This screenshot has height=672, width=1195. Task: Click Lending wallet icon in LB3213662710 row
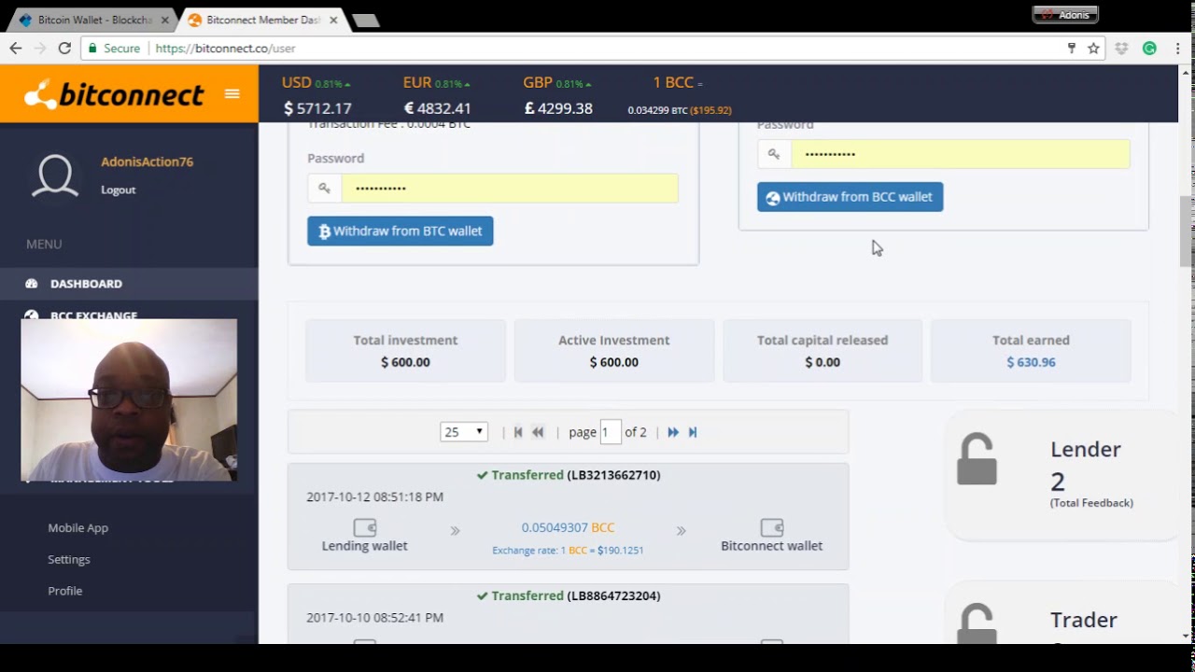point(365,527)
